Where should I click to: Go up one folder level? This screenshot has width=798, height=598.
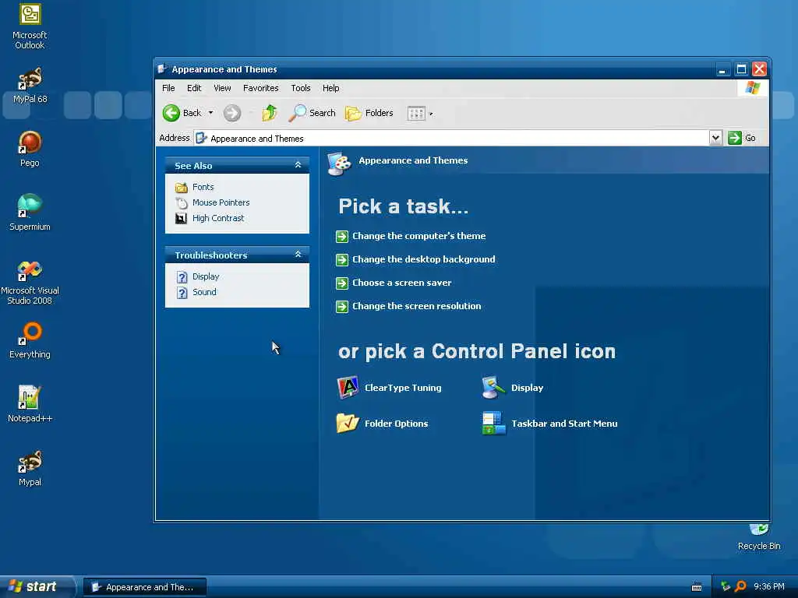(x=269, y=113)
